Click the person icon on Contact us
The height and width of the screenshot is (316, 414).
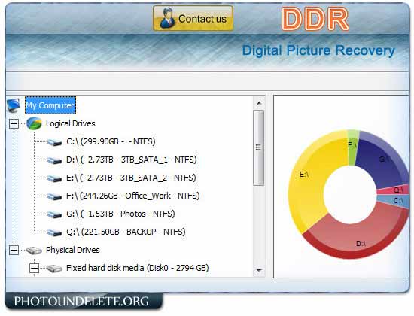coord(167,18)
